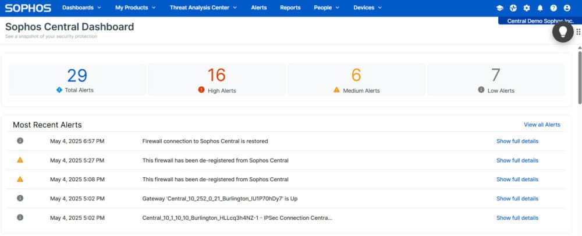
Task: Show full details for 5:27 PM alert
Action: click(517, 161)
